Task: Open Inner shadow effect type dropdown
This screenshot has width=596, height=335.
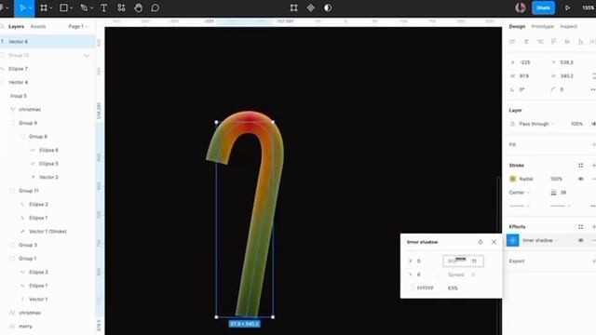Action: 540,240
